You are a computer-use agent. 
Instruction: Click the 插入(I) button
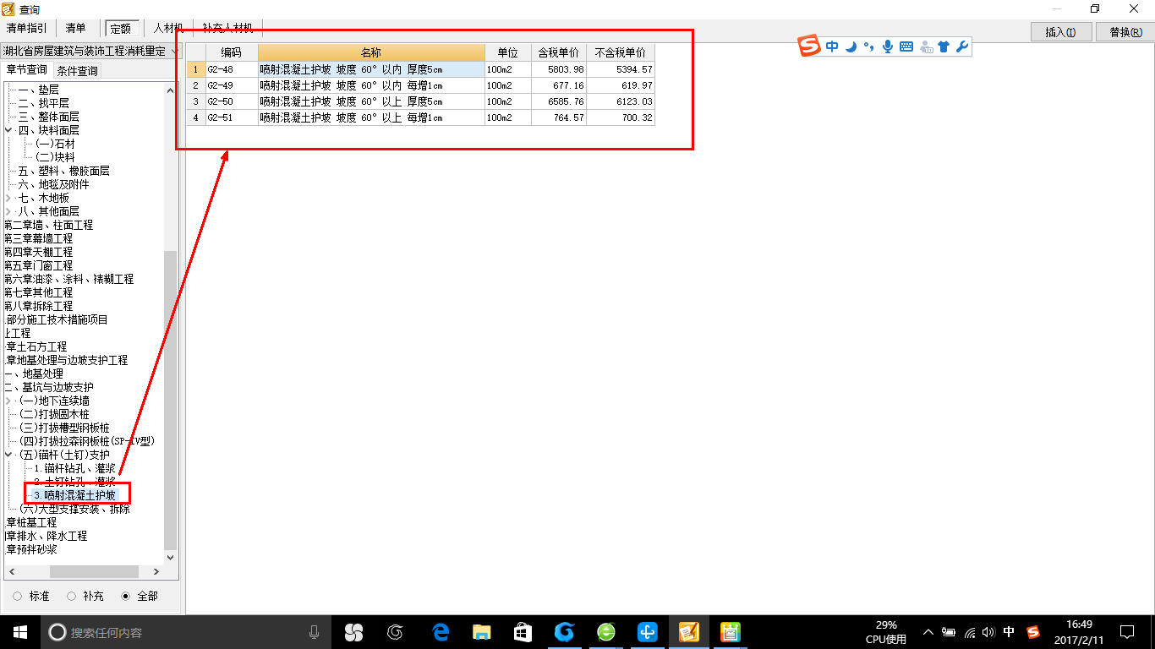tap(1060, 32)
